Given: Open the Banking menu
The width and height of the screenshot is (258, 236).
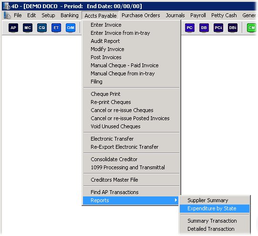Looking at the screenshot, I should pyautogui.click(x=70, y=15).
